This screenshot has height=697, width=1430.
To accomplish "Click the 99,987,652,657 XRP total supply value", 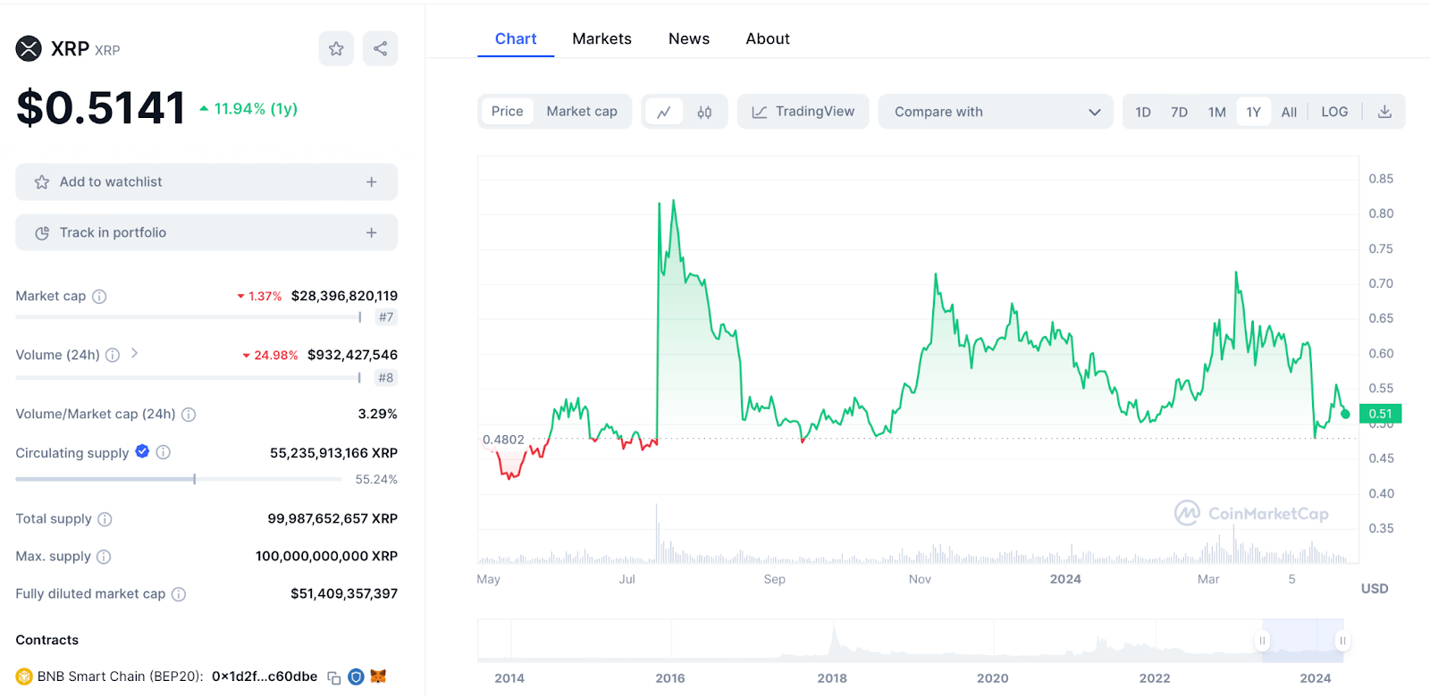I will point(332,518).
